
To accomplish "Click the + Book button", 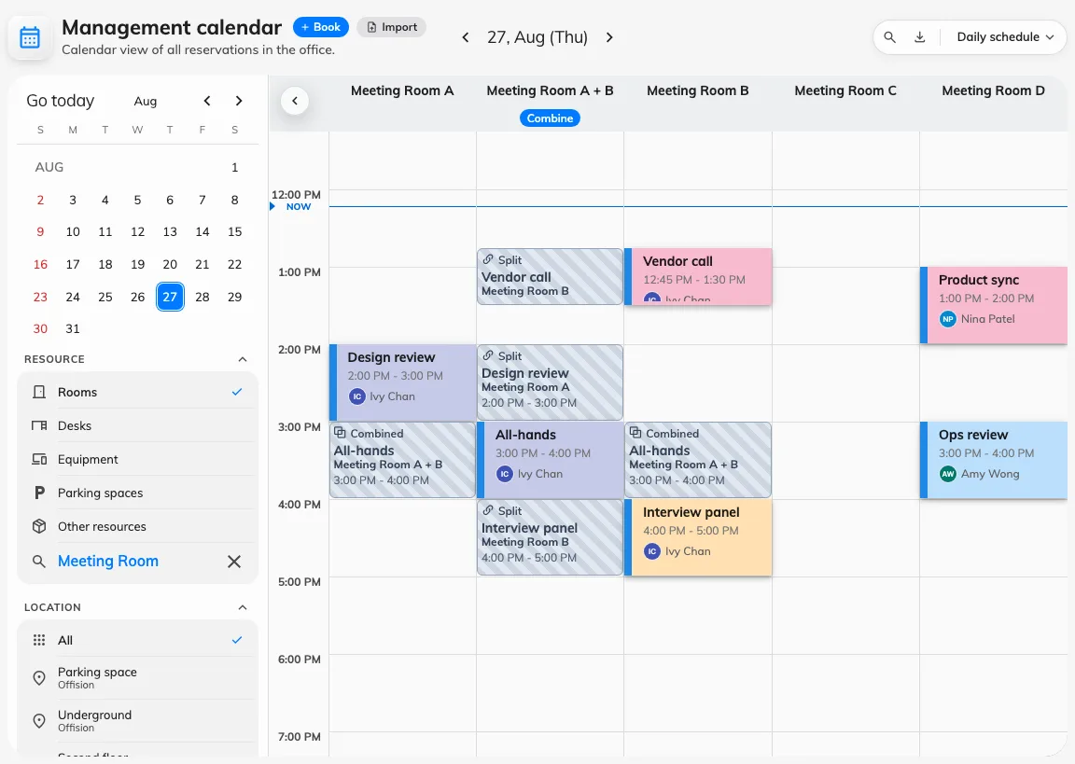I will coord(321,27).
